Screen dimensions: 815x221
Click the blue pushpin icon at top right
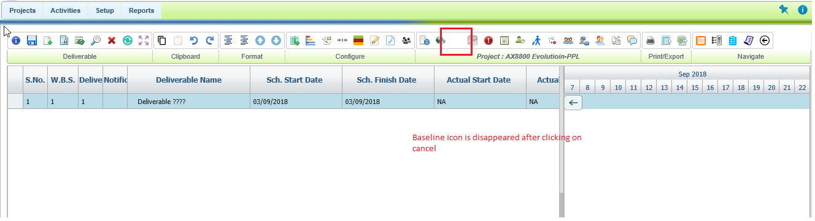[783, 9]
